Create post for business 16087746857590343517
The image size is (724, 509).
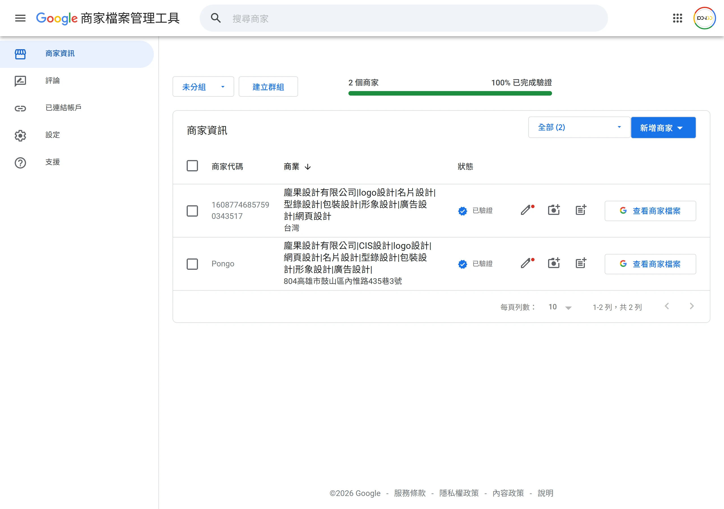[x=581, y=210]
